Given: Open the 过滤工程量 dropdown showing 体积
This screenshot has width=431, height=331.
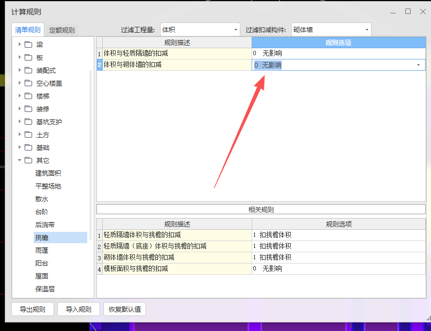Looking at the screenshot, I should (x=235, y=29).
